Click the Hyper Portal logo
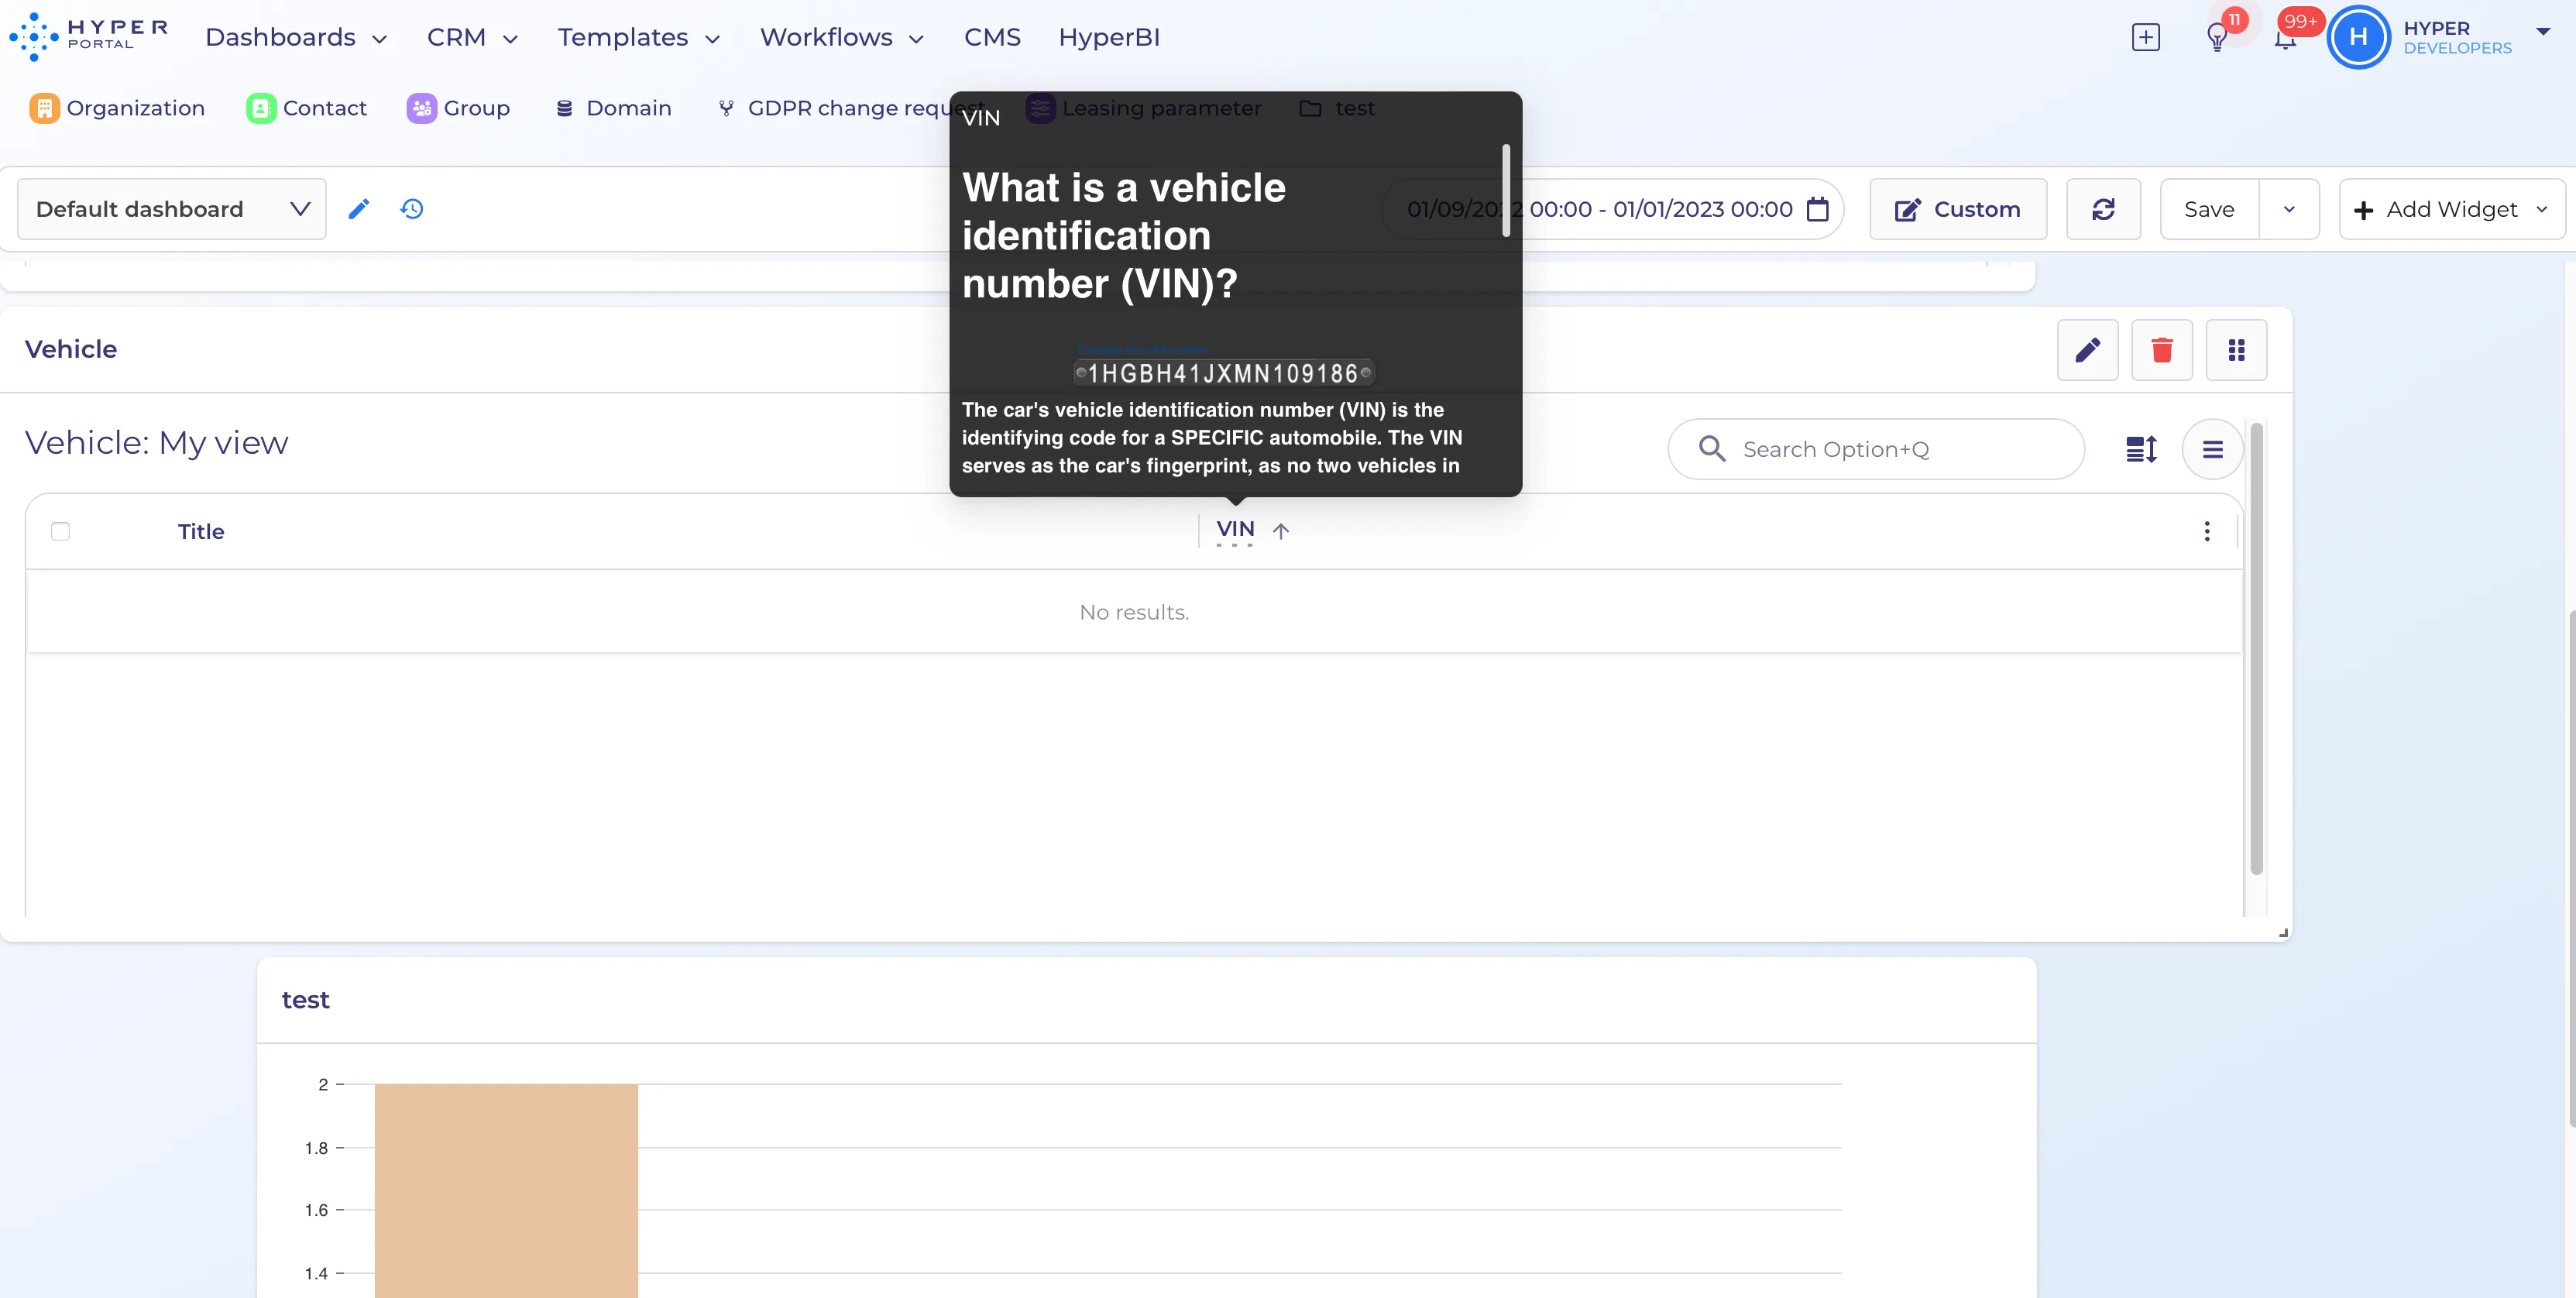The height and width of the screenshot is (1298, 2576). tap(88, 36)
